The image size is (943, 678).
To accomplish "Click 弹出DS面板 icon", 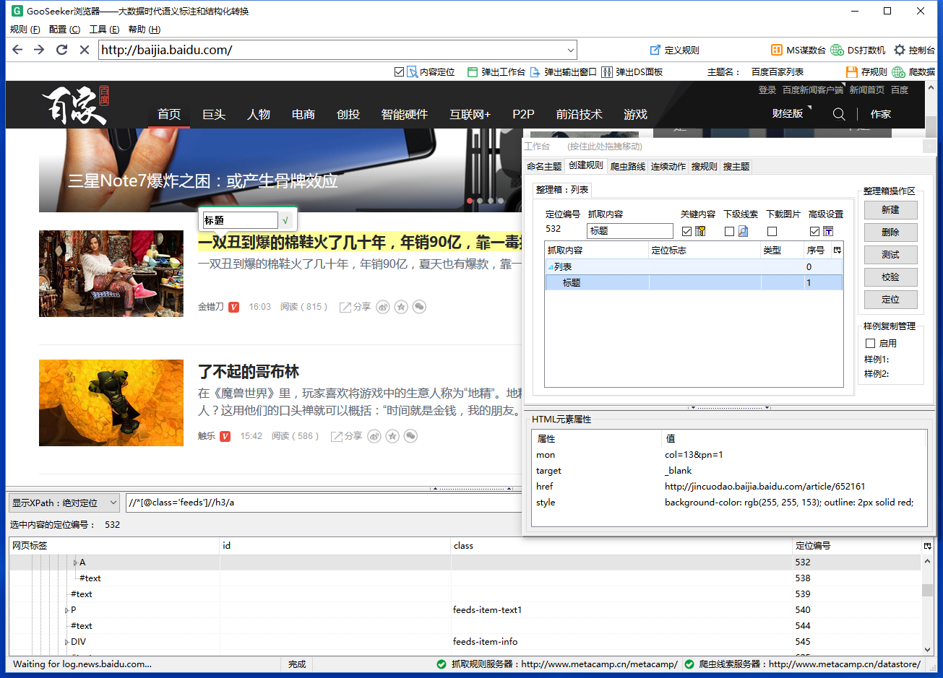I will pos(607,72).
